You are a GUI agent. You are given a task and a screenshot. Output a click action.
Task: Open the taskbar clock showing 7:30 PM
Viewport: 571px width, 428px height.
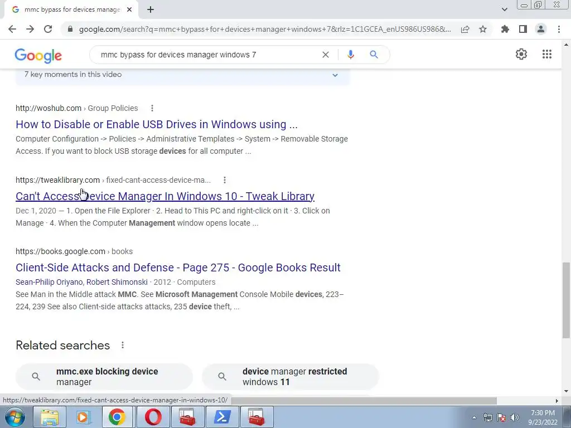point(543,417)
